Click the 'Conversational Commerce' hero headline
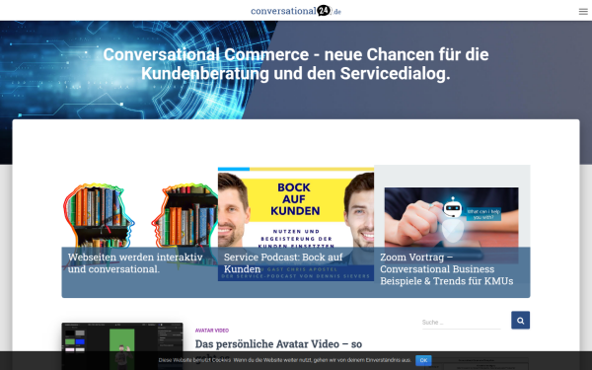Viewport: 592px width, 370px height. pos(296,64)
